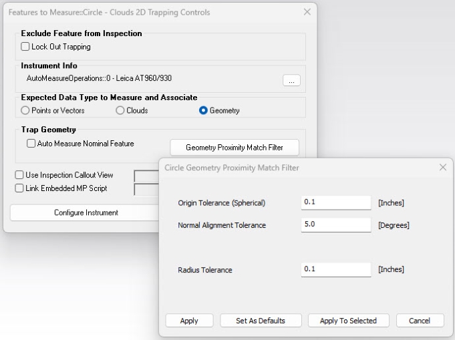Click into the Radius Tolerance input box
455x340 pixels.
[x=335, y=269]
